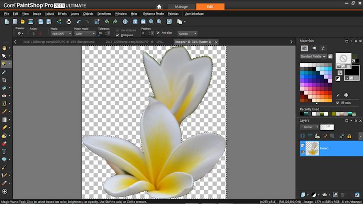Disable the Anti-alias checkbox

click(158, 33)
